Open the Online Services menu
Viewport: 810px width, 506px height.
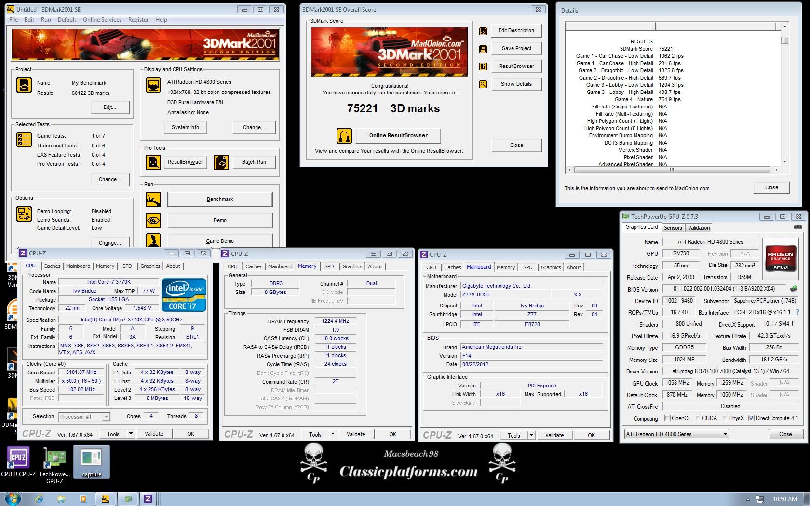102,20
